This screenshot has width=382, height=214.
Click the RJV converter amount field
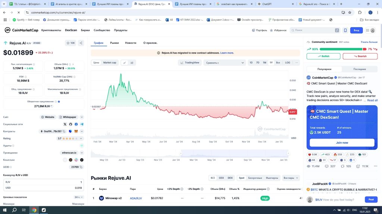(43, 182)
